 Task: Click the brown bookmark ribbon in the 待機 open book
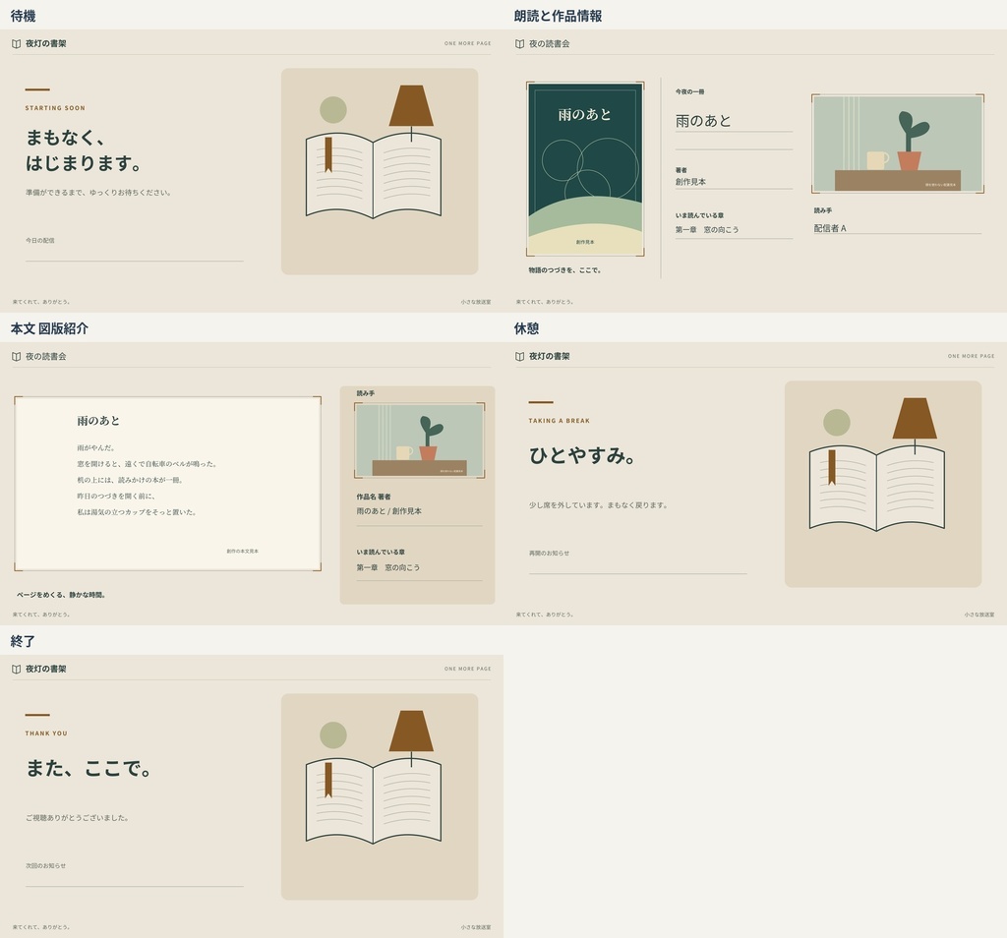[328, 154]
